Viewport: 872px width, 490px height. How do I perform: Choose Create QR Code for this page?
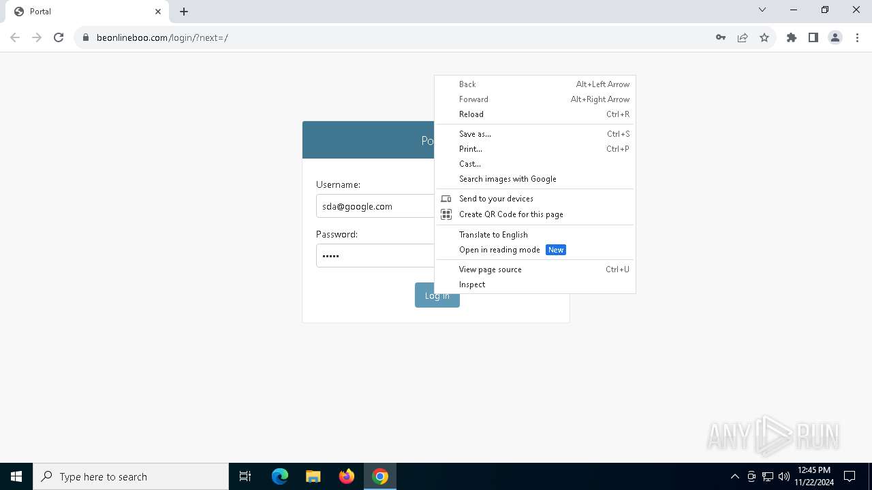click(535, 214)
